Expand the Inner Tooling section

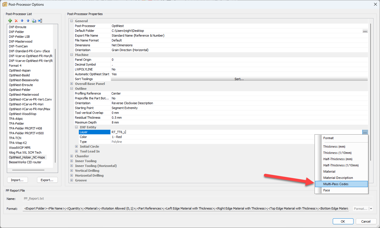click(72, 161)
